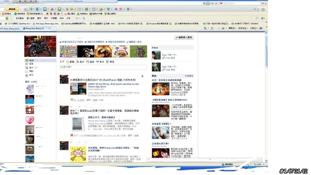Viewport: 311px width, 175px height.
Task: Click the green X-shaped toolbar icon
Action: [59, 9]
